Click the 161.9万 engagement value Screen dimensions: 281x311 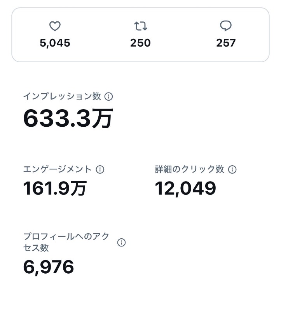pos(55,188)
